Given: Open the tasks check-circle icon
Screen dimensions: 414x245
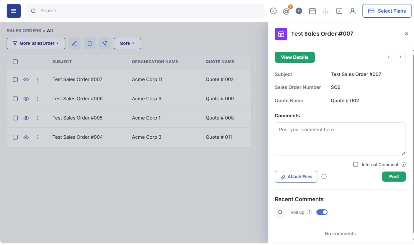Looking at the screenshot, I should pos(273,11).
